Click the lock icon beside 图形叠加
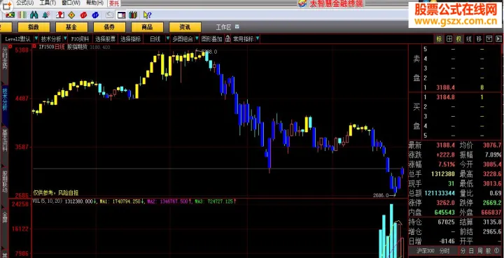 pos(228,39)
